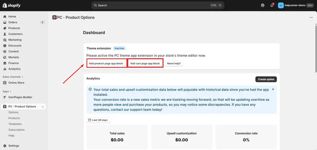Click inside the Search field
The height and width of the screenshot is (150, 317).
tap(158, 6)
